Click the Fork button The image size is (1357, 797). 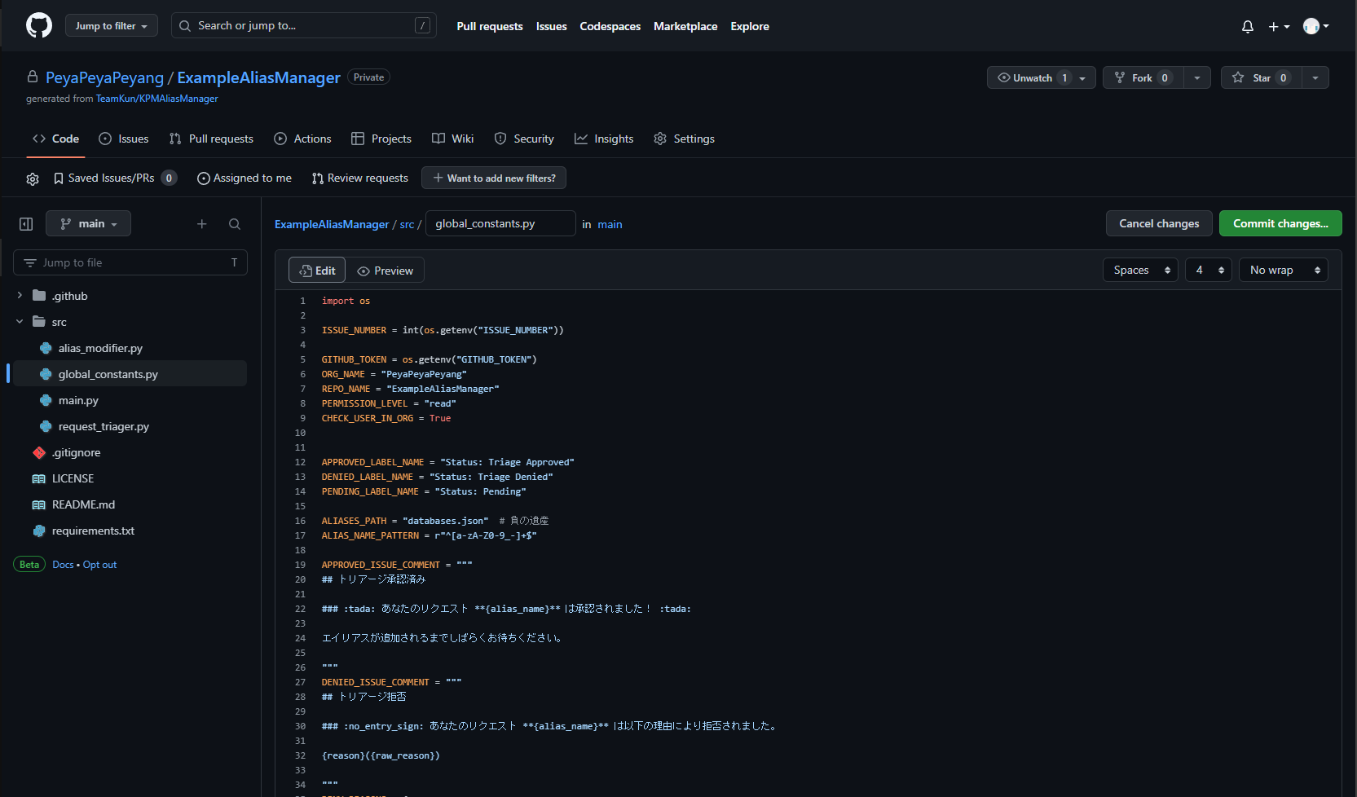coord(1143,77)
